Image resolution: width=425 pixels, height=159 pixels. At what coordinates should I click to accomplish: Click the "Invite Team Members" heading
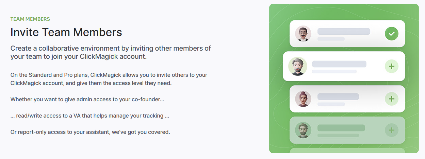click(66, 32)
